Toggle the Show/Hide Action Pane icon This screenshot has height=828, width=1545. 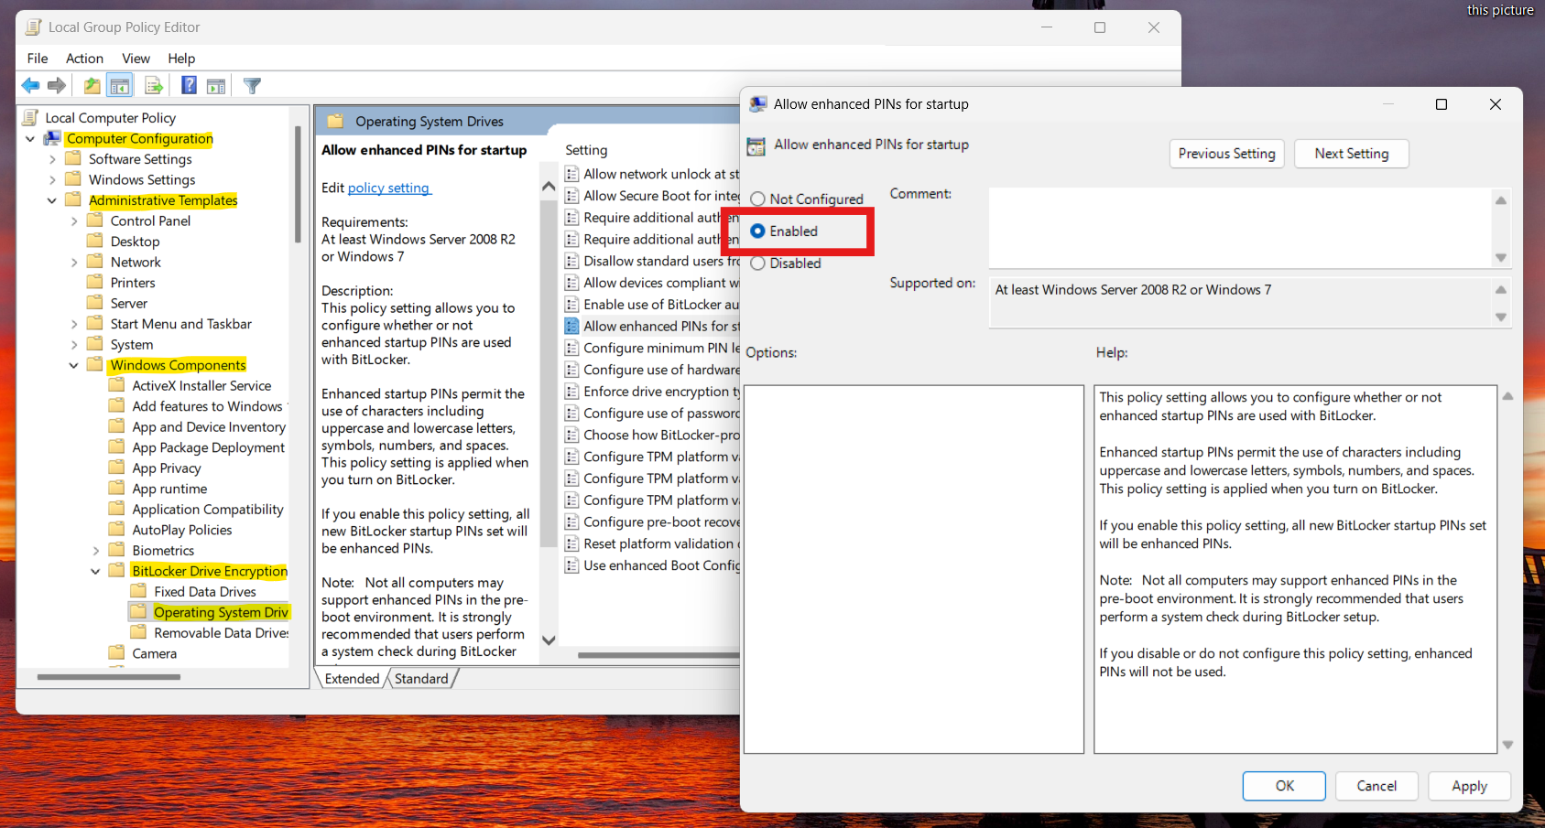216,84
